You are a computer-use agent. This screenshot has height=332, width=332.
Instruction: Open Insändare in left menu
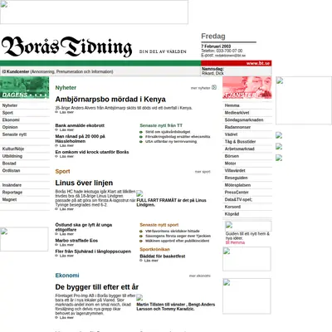click(12, 185)
